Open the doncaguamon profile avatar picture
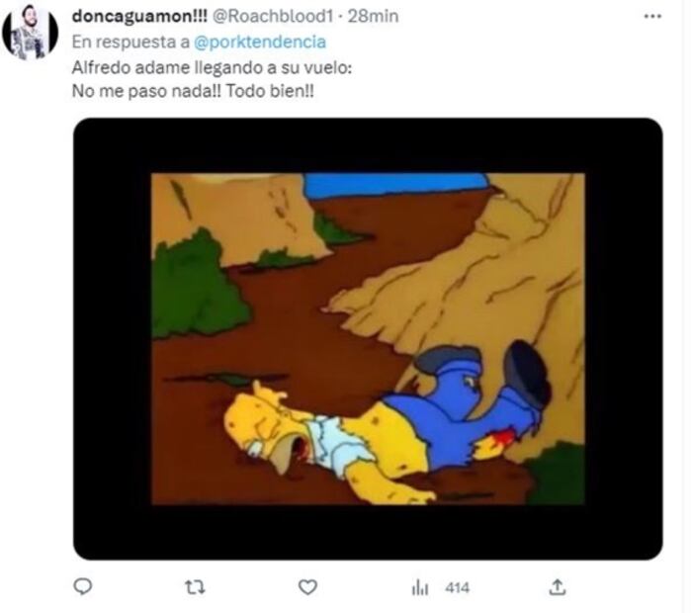 (x=30, y=32)
